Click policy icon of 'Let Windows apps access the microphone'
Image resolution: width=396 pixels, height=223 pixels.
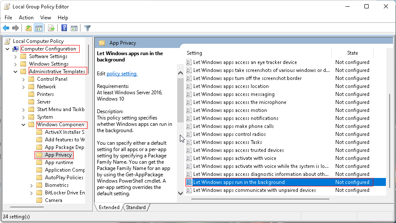(189, 102)
